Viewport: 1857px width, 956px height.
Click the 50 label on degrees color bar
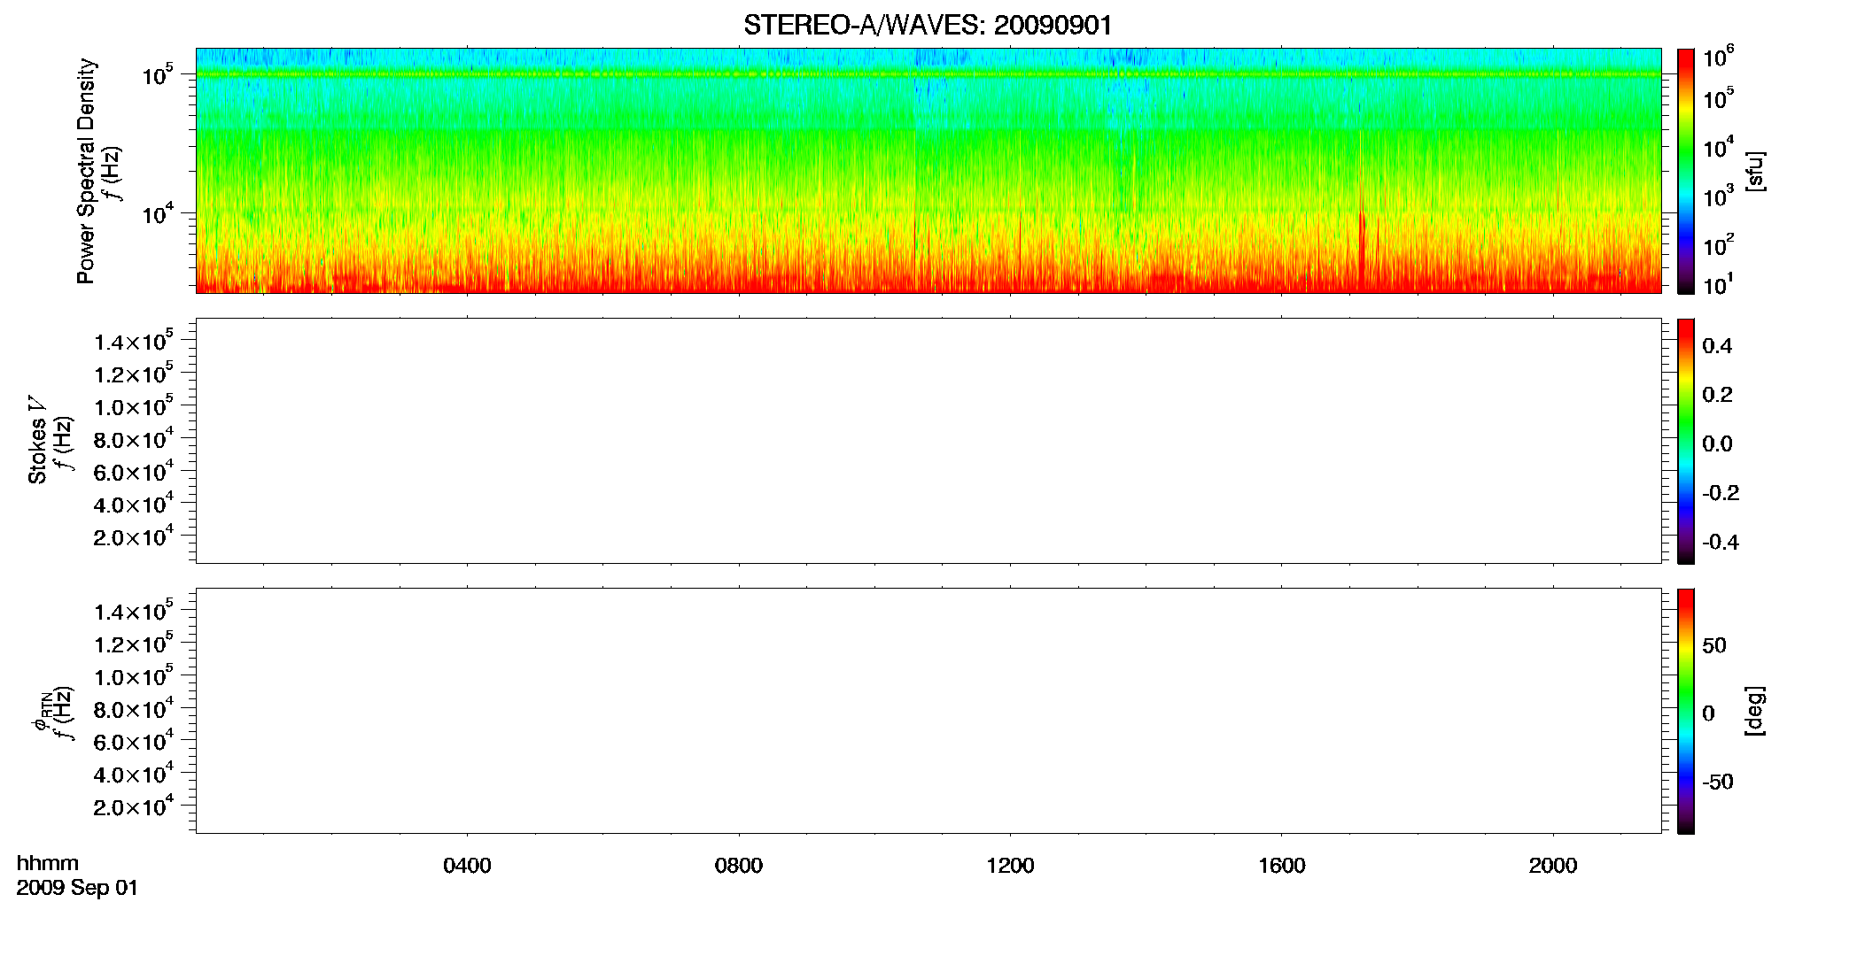(1714, 645)
